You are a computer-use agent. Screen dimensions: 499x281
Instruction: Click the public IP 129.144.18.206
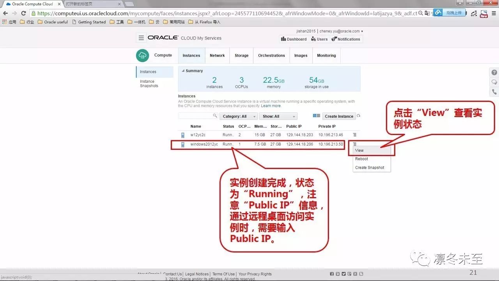pyautogui.click(x=300, y=144)
